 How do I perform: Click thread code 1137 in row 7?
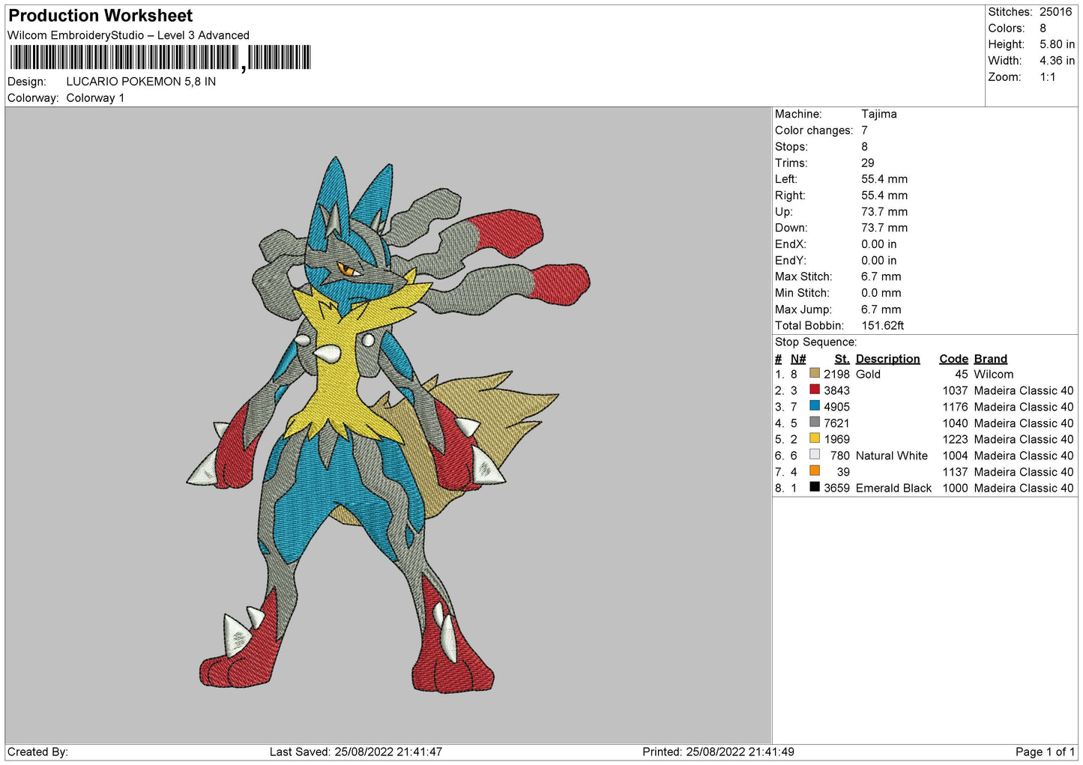pos(955,472)
